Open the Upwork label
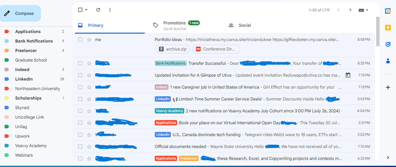The height and width of the screenshot is (167, 396). (22, 136)
